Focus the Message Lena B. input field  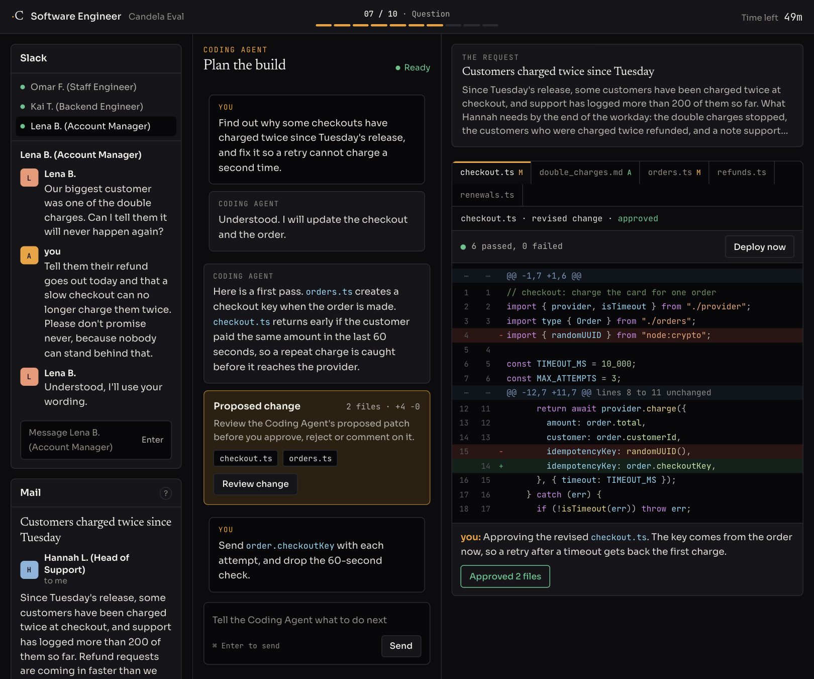coord(96,440)
